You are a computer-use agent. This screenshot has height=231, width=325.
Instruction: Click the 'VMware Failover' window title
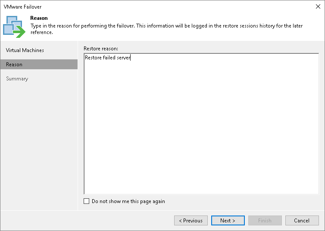coord(22,7)
